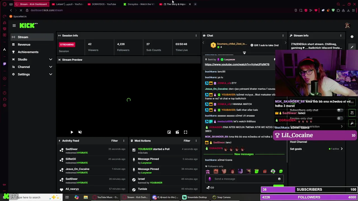The image size is (358, 201).
Task: Toggle Subscribers-only chat switch
Action: [340, 110]
